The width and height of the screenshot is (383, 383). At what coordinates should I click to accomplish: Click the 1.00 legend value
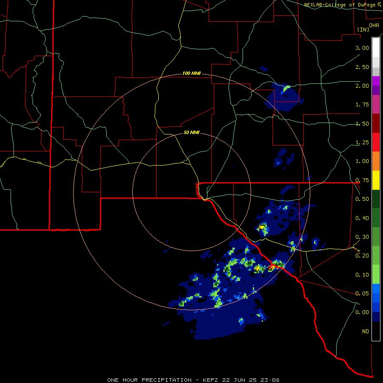pyautogui.click(x=362, y=161)
